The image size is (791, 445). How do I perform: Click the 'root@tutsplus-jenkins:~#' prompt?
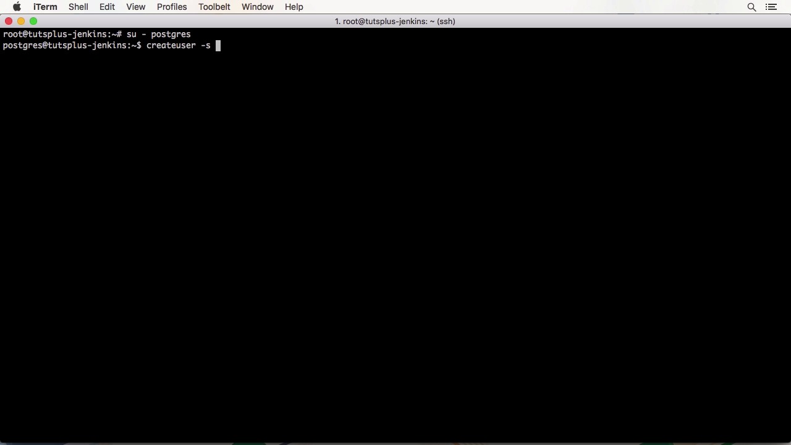coord(62,34)
